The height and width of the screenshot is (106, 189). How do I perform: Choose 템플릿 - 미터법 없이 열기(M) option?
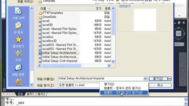[124, 92]
